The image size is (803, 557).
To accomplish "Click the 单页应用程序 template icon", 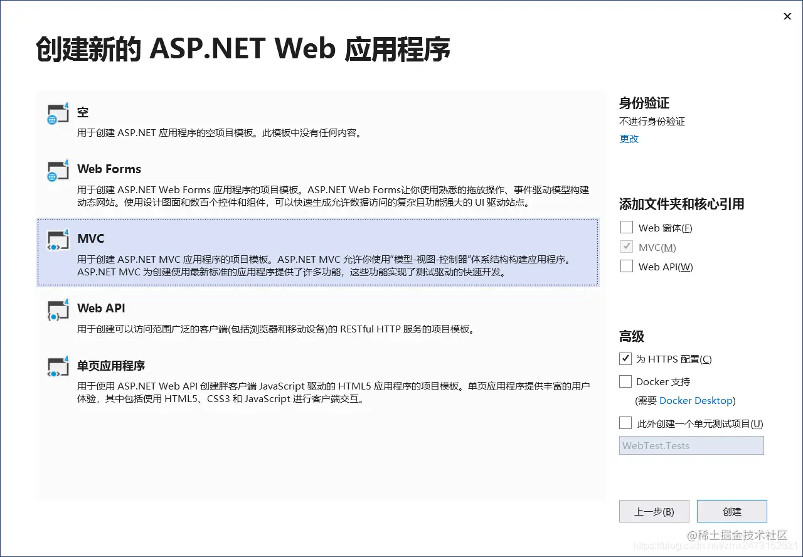I will pos(58,367).
